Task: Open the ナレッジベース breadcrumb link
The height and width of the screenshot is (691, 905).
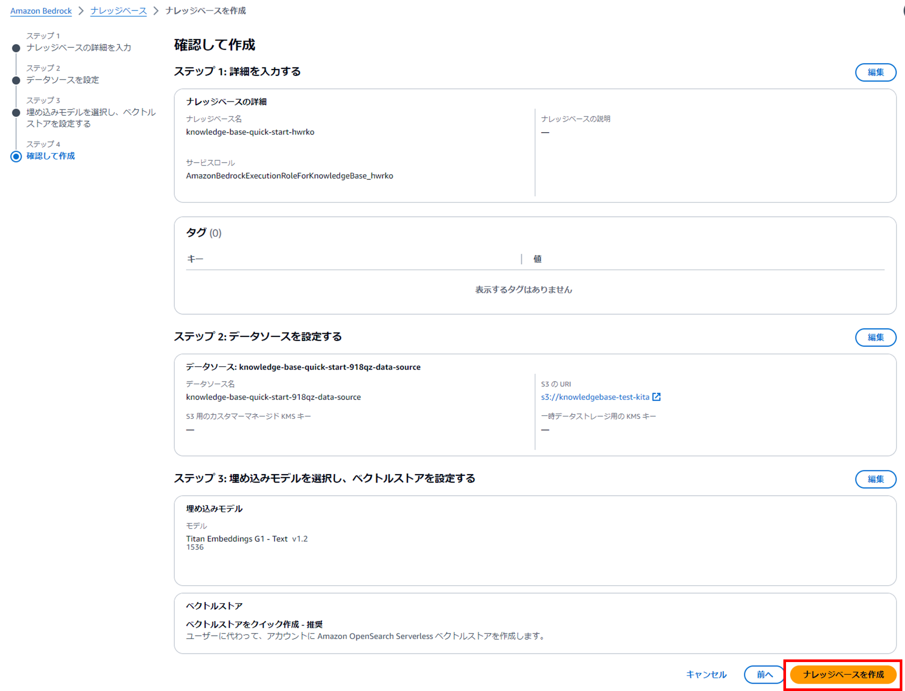Action: pyautogui.click(x=118, y=11)
